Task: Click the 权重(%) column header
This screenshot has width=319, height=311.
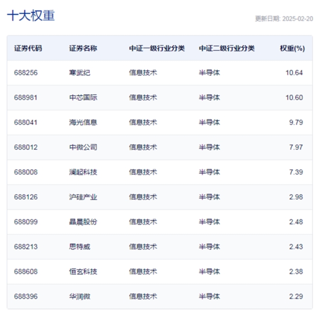Action: 292,48
